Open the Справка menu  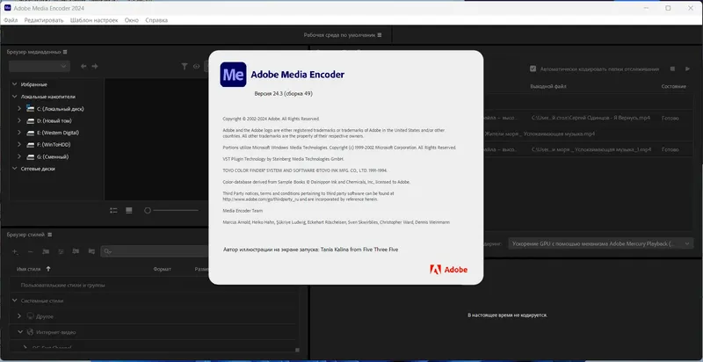[x=156, y=20]
